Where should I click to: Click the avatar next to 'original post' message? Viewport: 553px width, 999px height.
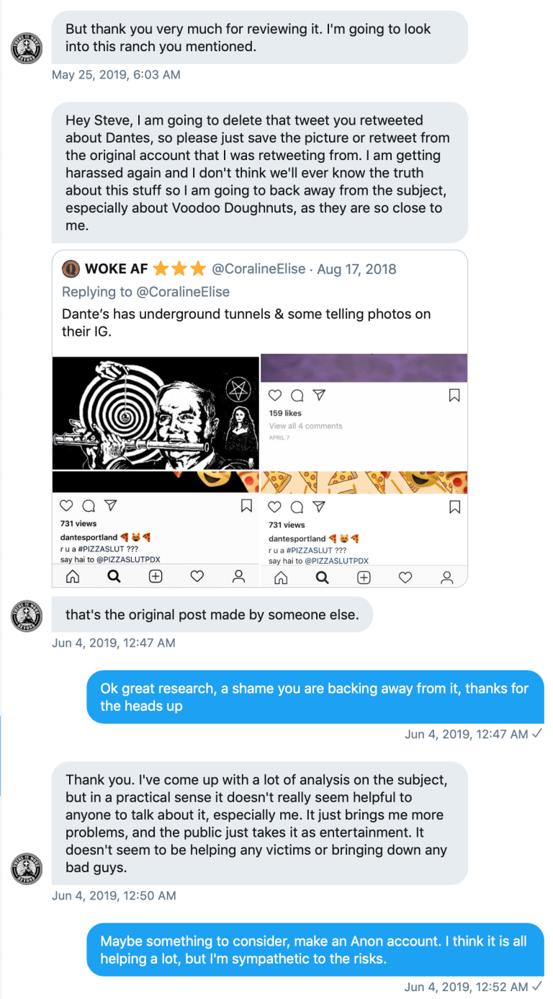pyautogui.click(x=27, y=617)
